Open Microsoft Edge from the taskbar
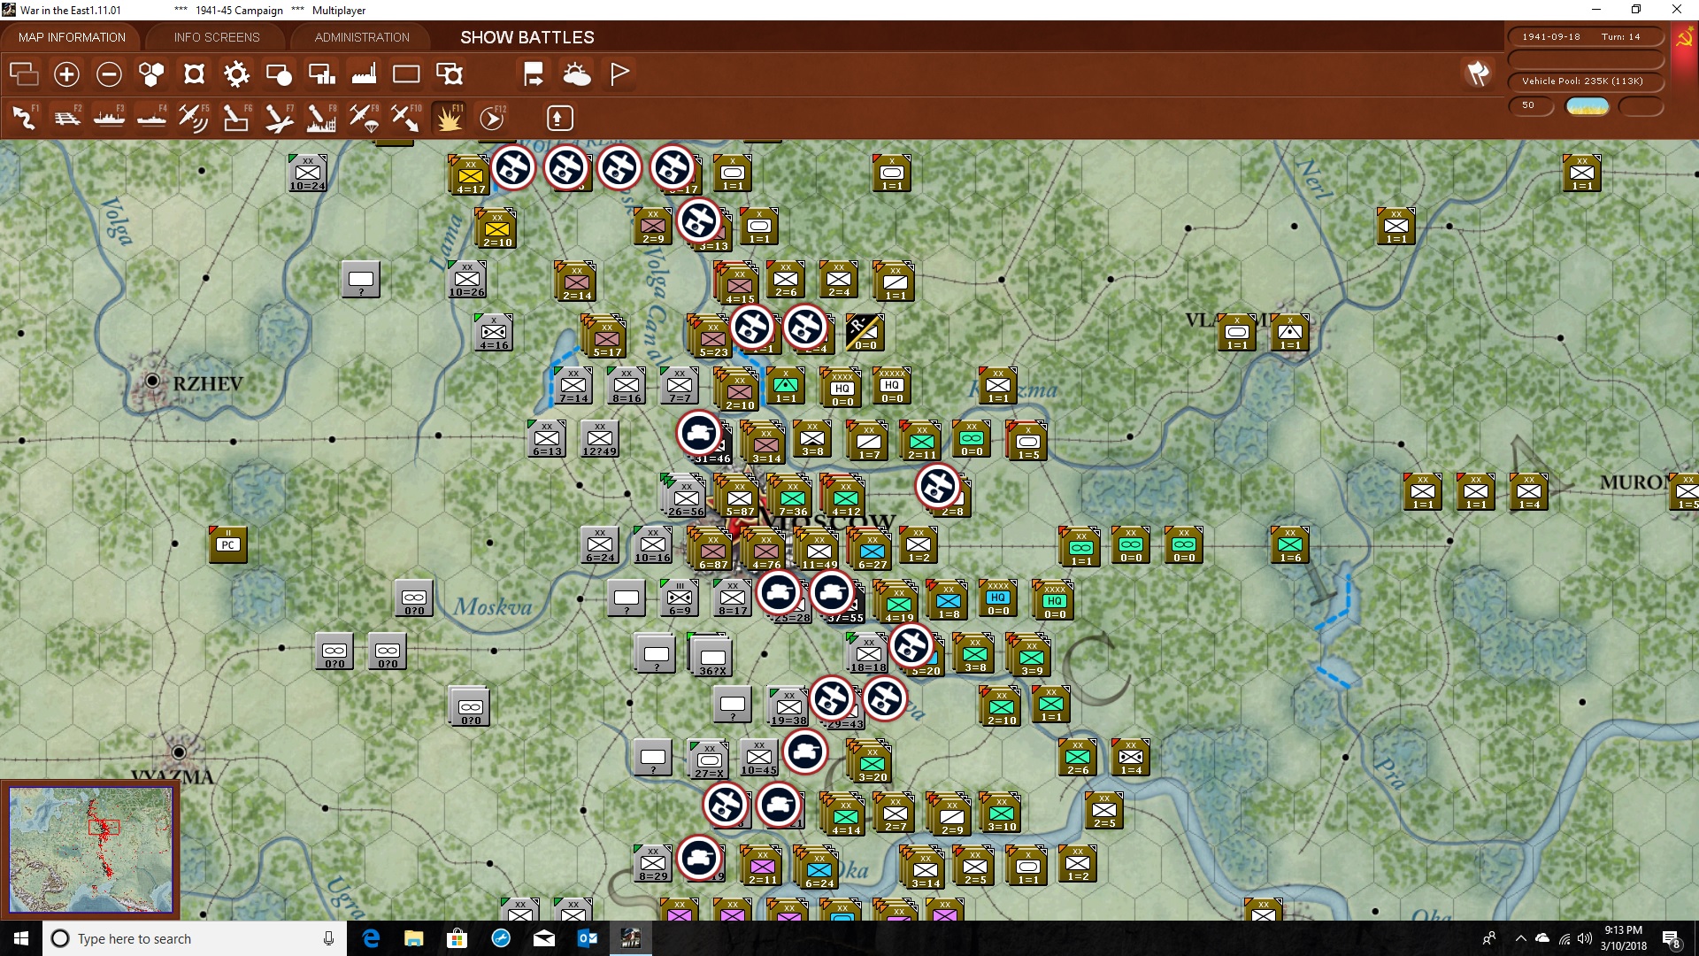1699x956 pixels. (372, 938)
